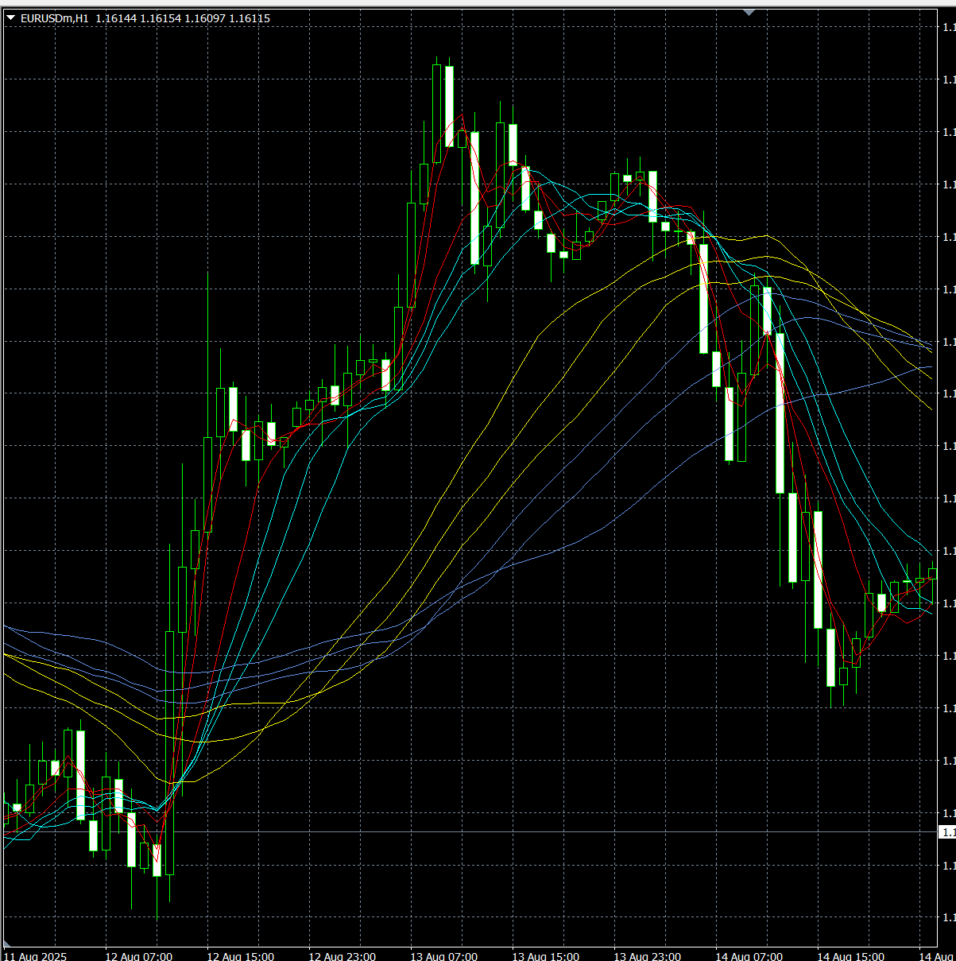
Task: Click the OHLC values starting with 1.16144
Action: click(183, 18)
